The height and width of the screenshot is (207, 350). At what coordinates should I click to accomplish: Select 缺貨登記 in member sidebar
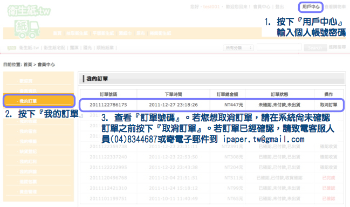pyautogui.click(x=28, y=151)
